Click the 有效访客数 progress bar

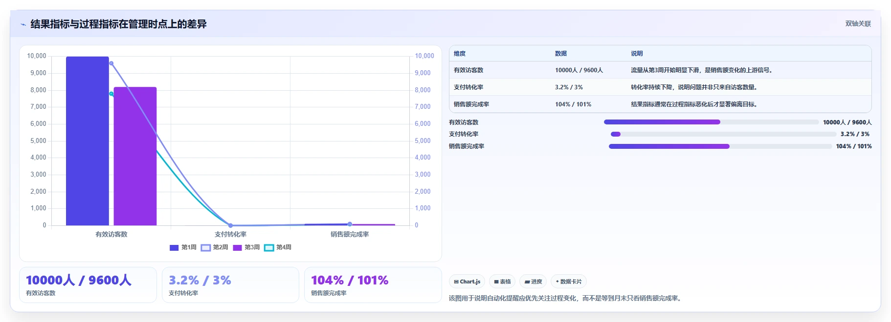click(711, 122)
